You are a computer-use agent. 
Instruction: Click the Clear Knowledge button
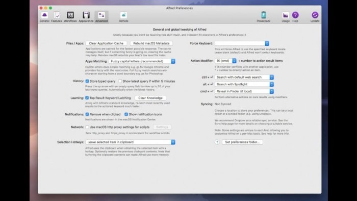coord(150,98)
